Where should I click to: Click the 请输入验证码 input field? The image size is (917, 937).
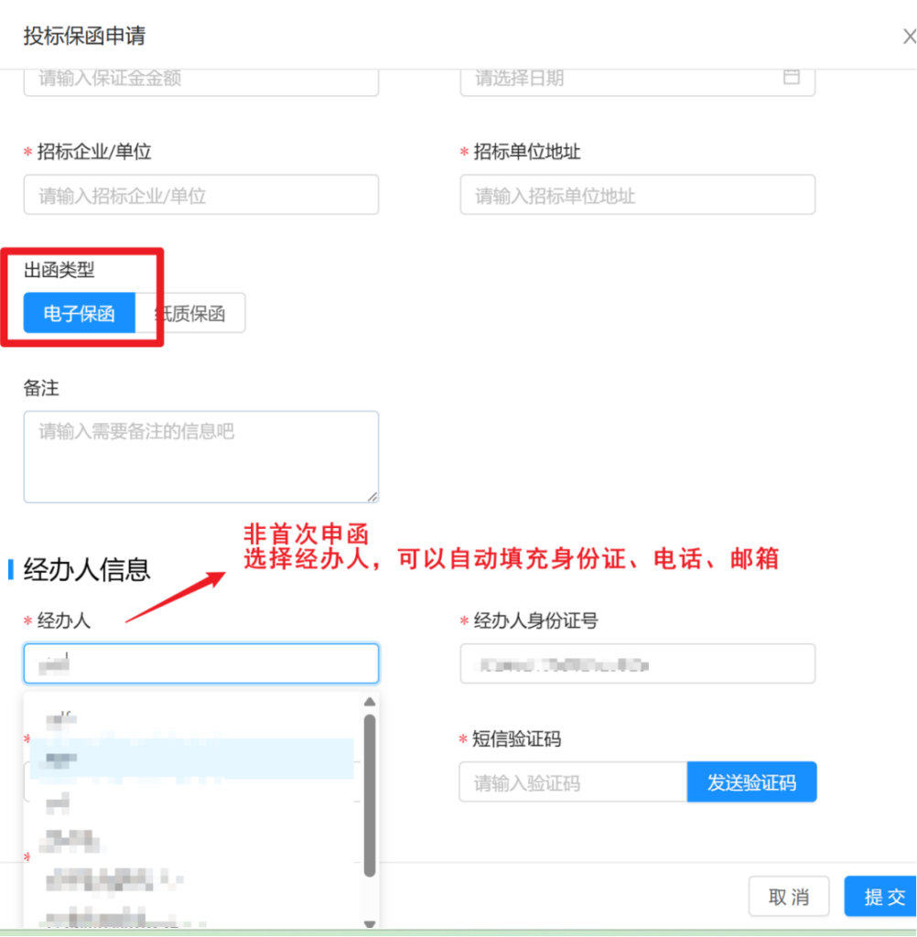573,781
